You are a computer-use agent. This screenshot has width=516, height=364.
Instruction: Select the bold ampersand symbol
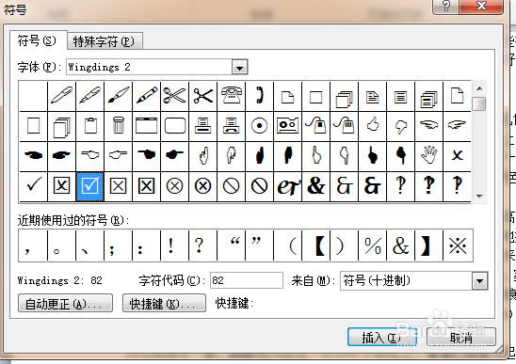[x=316, y=186]
